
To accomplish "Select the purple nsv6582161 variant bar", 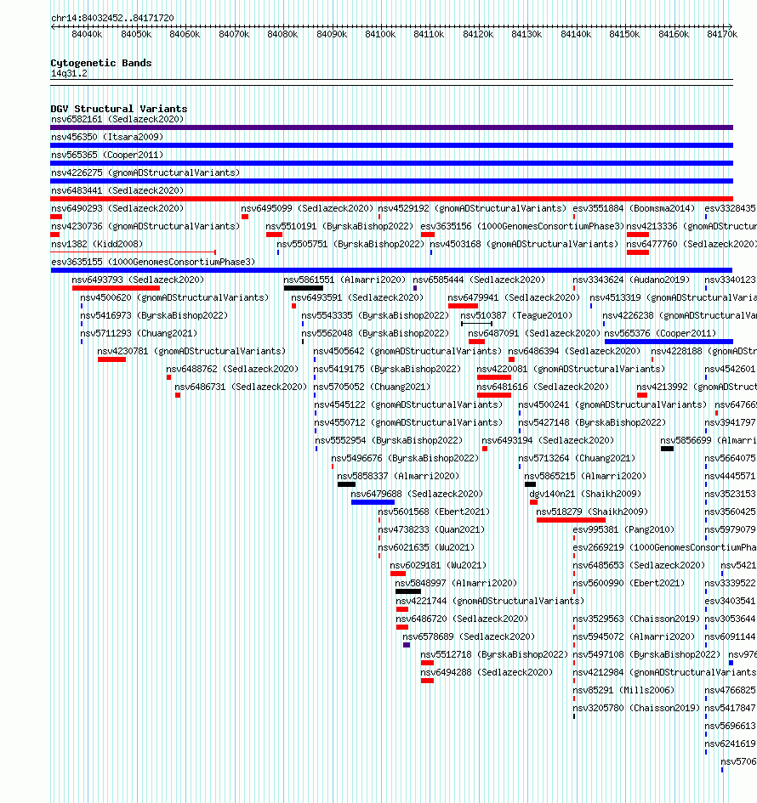I will [x=391, y=127].
